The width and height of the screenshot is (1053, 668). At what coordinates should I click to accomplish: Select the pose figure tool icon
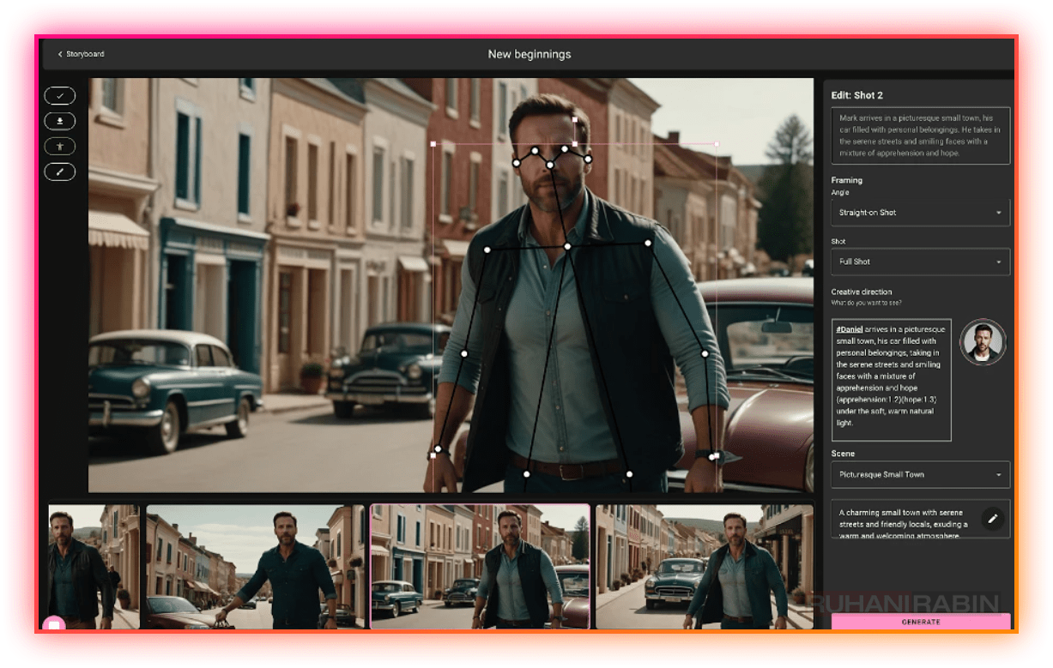tap(60, 147)
